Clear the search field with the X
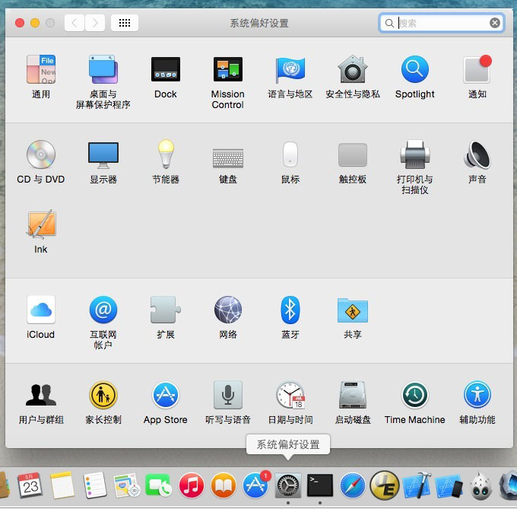The image size is (517, 509). coord(495,23)
